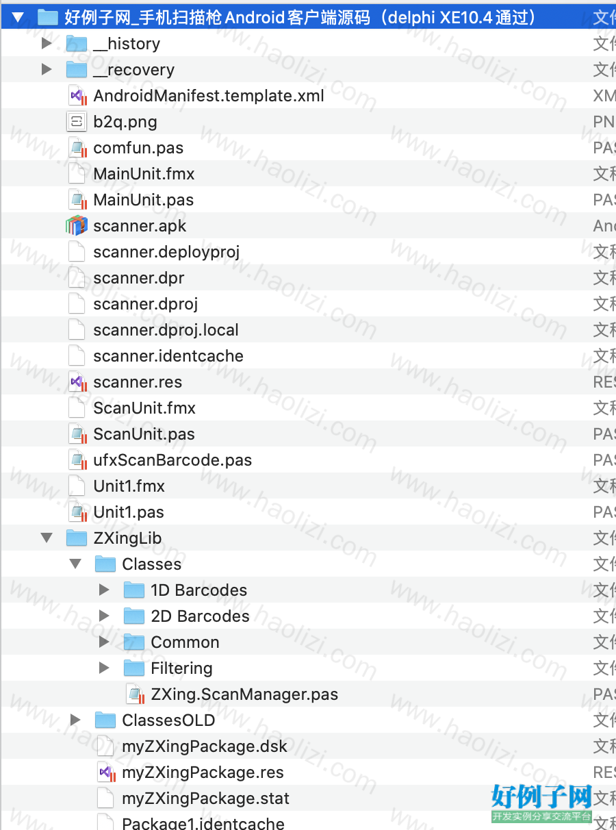The width and height of the screenshot is (616, 830).
Task: Click the MainUnit.fmx file icon
Action: [x=77, y=174]
